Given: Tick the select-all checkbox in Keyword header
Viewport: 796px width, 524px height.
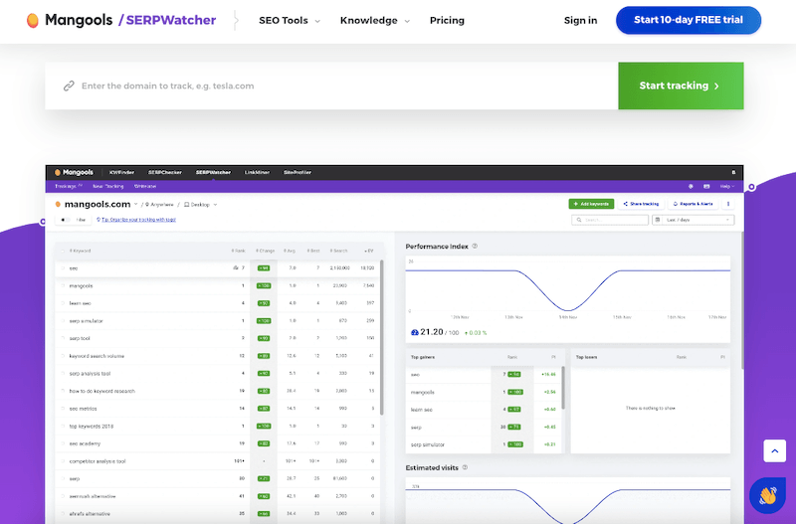Looking at the screenshot, I should pos(64,251).
